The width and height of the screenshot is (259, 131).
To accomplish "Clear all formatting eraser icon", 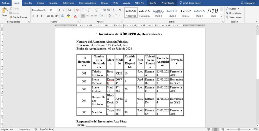I will tap(77, 10).
